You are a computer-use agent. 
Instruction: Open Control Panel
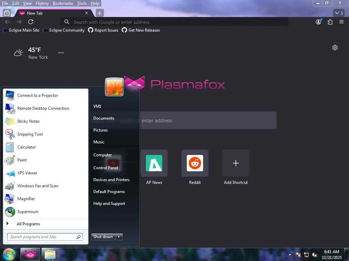tap(106, 168)
